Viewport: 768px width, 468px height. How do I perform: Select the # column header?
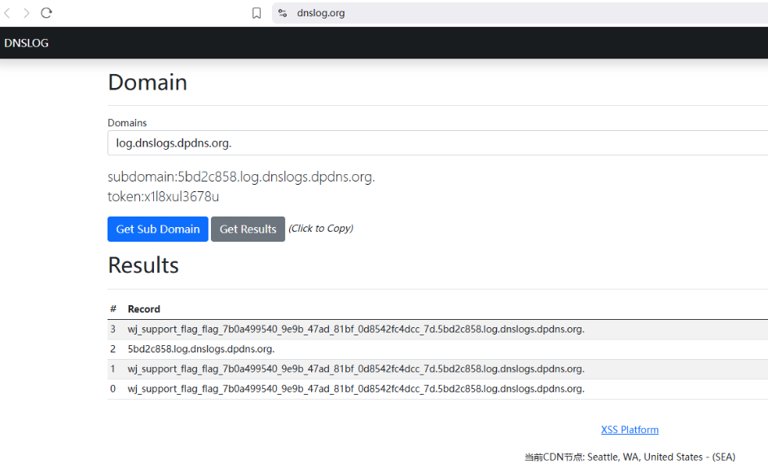coord(113,309)
